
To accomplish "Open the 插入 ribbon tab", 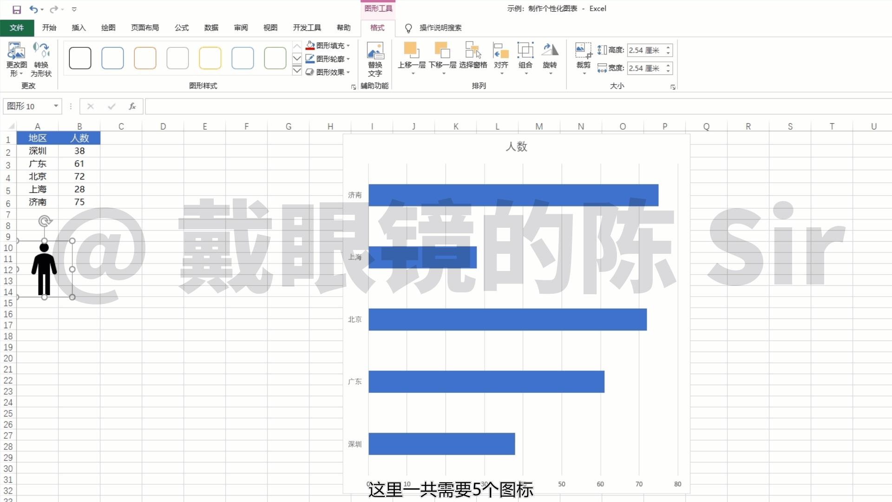I will (x=79, y=28).
